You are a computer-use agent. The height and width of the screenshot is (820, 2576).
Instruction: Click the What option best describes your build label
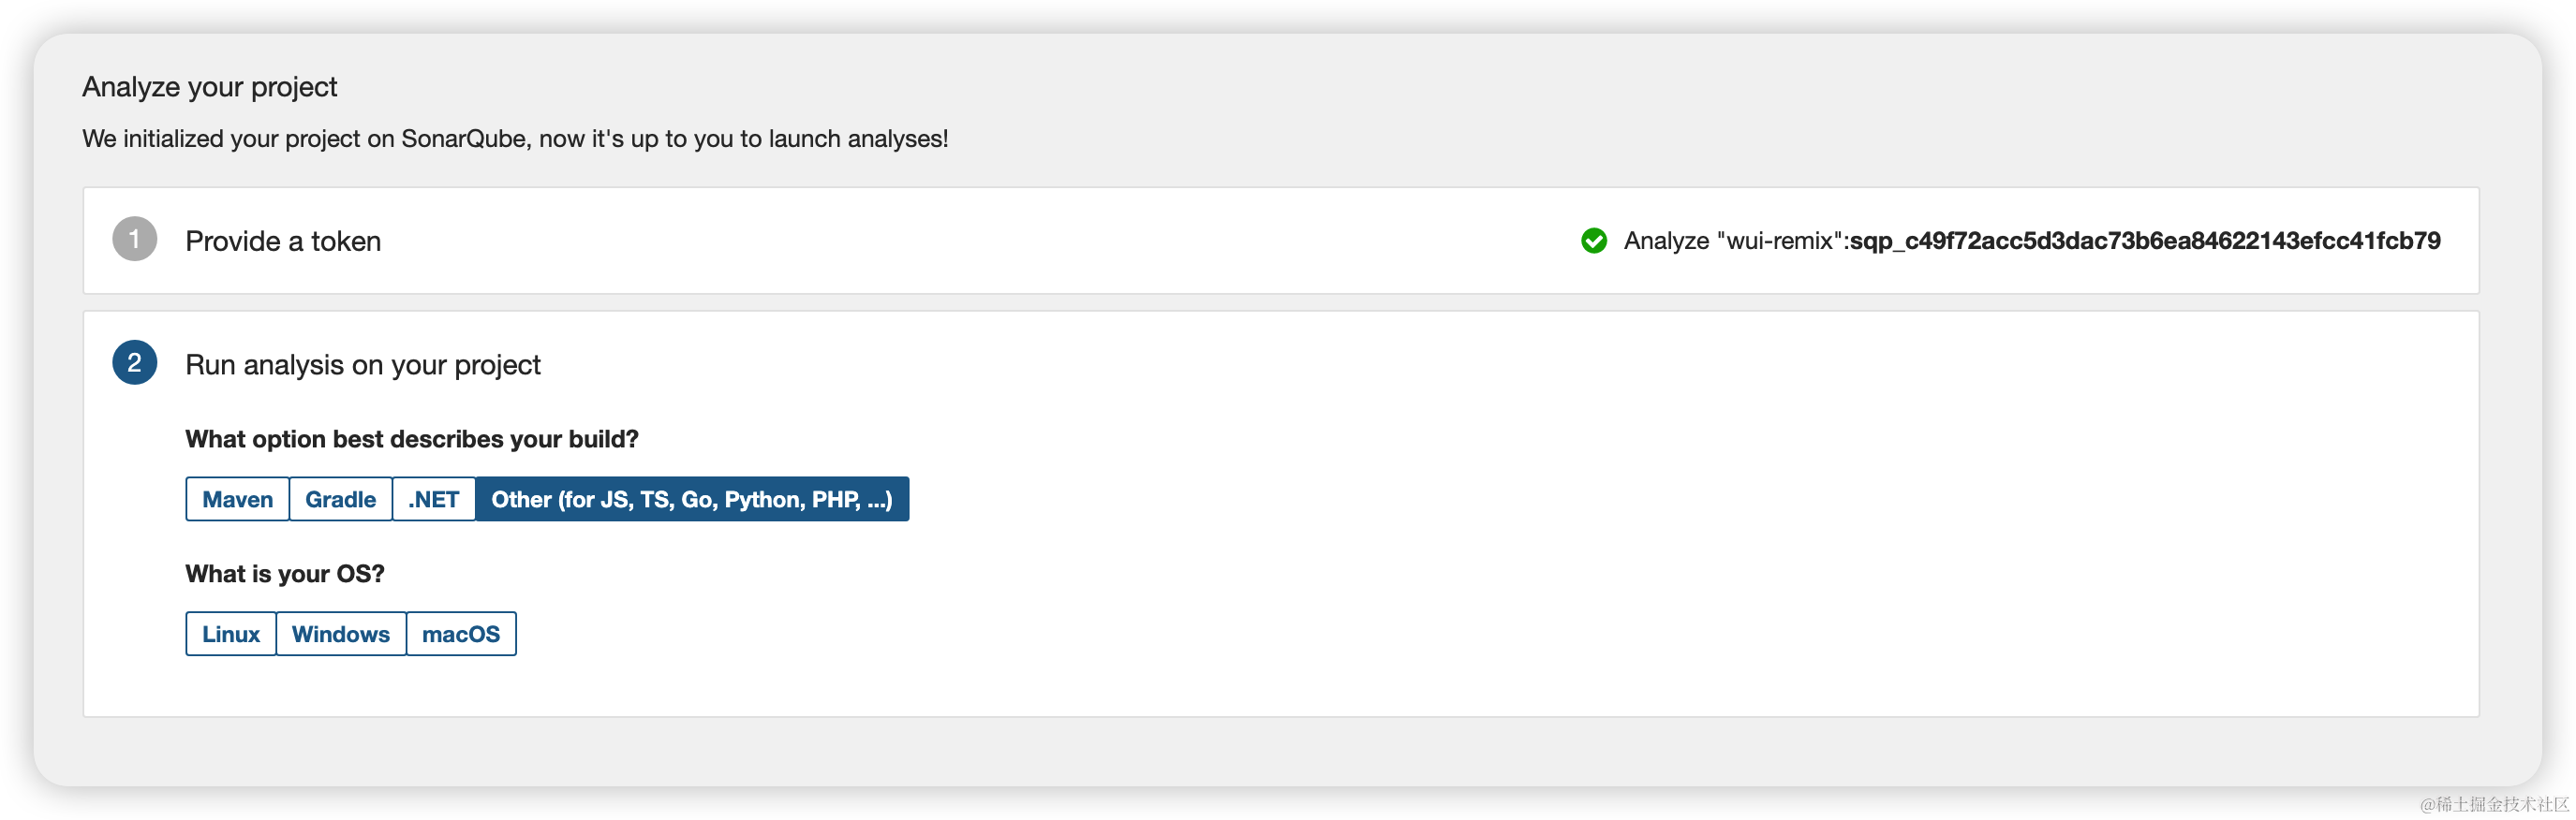[x=411, y=439]
